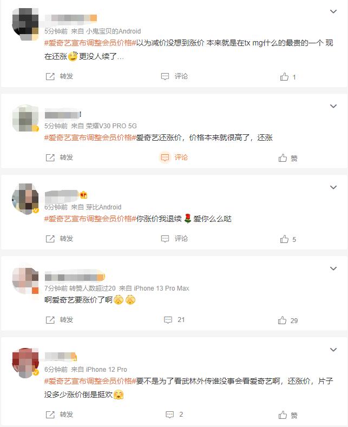Open hashtag link in 你涨价我退续 post

pyautogui.click(x=90, y=219)
